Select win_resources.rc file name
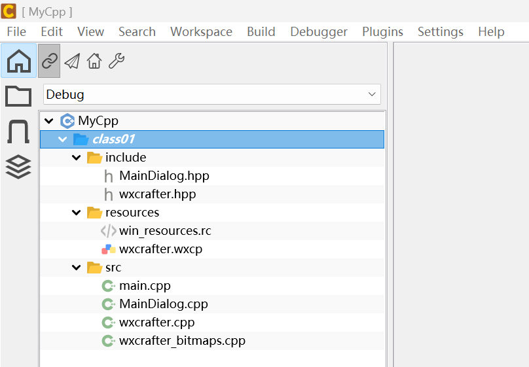Viewport: 529px width, 367px height. (165, 231)
